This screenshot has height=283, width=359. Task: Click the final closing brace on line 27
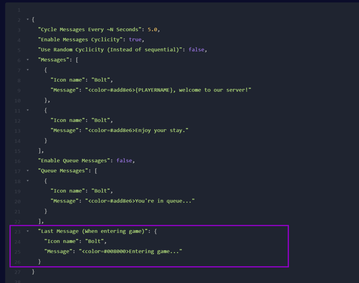pos(33,271)
